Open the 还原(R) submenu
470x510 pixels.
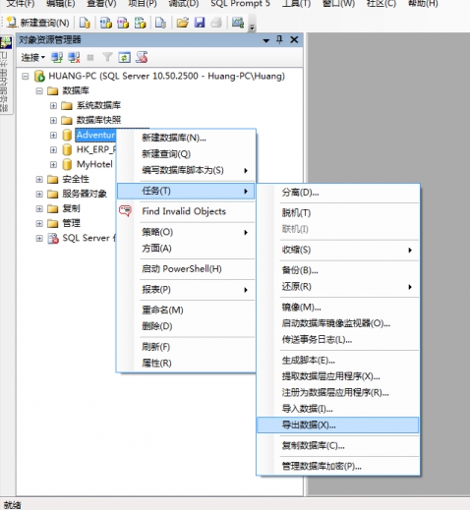pyautogui.click(x=338, y=287)
